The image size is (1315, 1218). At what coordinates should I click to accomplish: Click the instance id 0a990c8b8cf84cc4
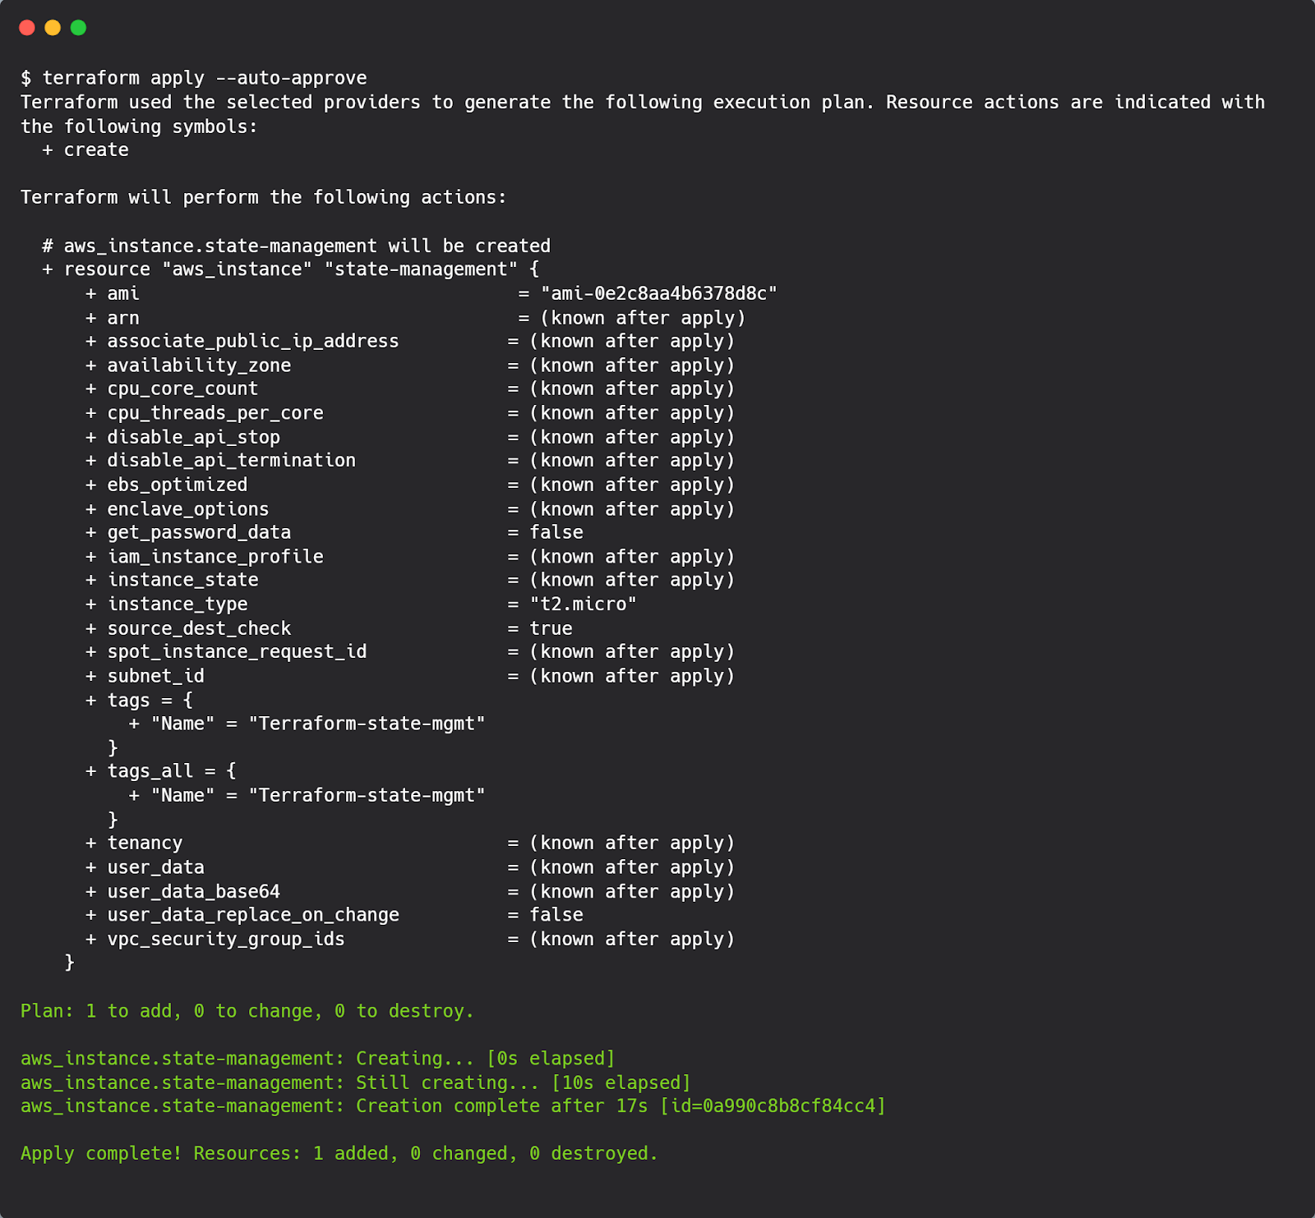point(789,1107)
